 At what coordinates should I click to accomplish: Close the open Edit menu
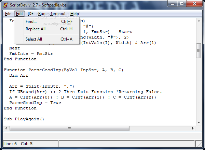(x=19, y=14)
